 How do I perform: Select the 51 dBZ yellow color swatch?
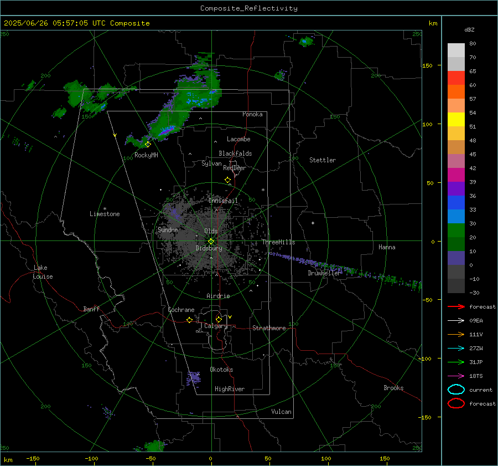tap(456, 119)
